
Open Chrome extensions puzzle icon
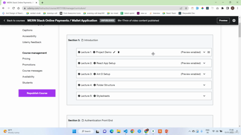click(x=223, y=8)
